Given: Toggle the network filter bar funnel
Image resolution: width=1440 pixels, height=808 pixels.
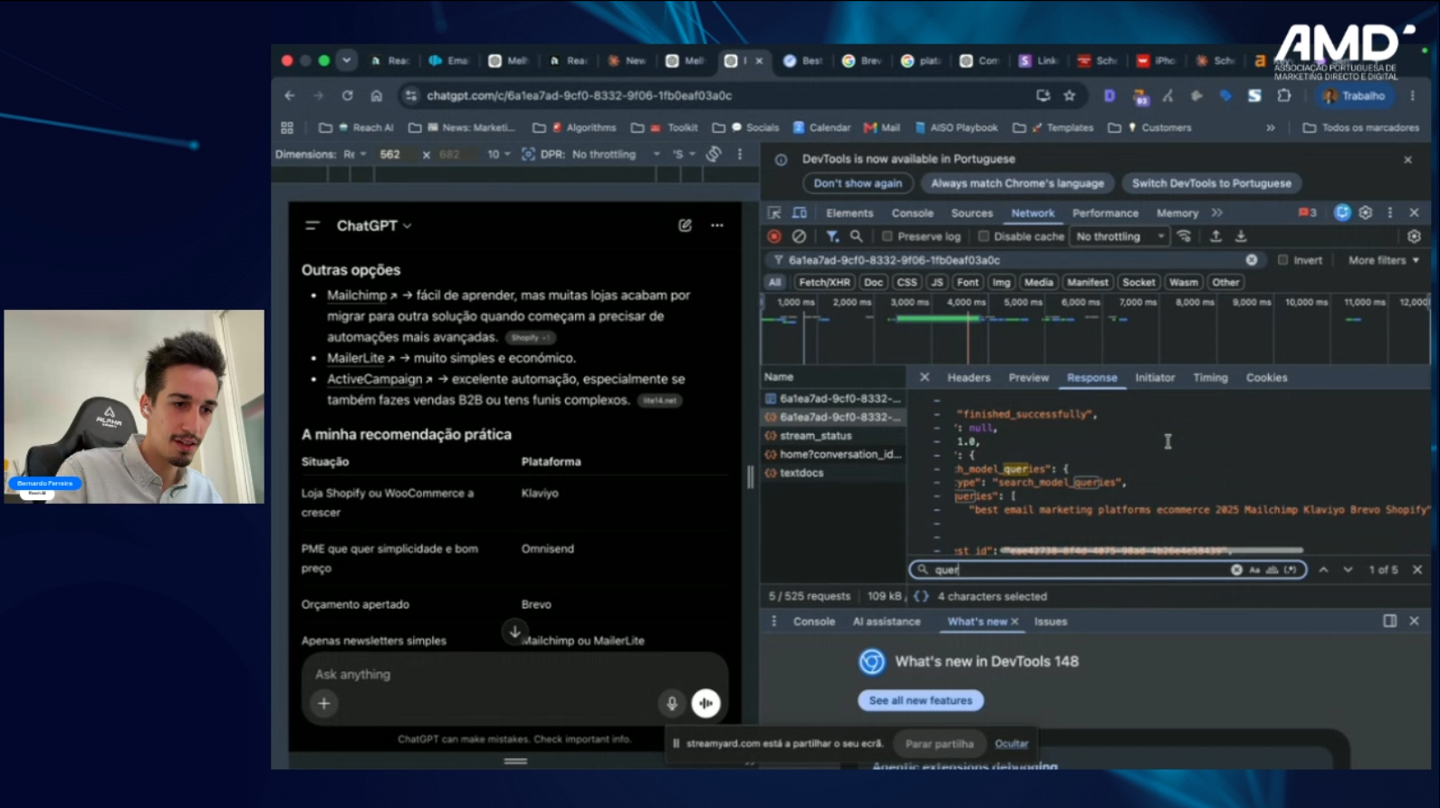Looking at the screenshot, I should point(831,236).
